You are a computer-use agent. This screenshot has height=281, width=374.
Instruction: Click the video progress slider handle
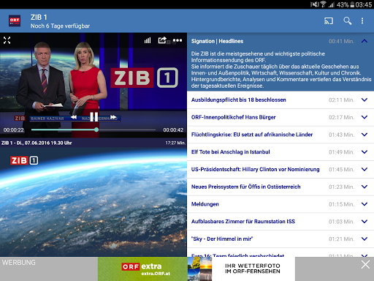point(96,130)
